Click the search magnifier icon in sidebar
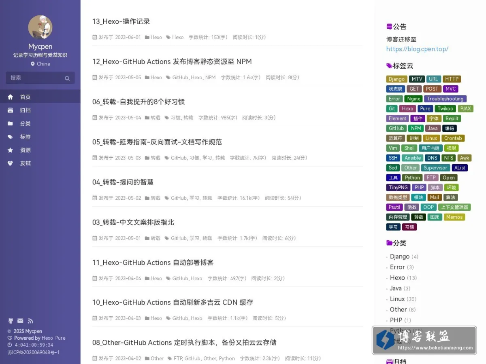The height and width of the screenshot is (364, 486). tap(67, 78)
